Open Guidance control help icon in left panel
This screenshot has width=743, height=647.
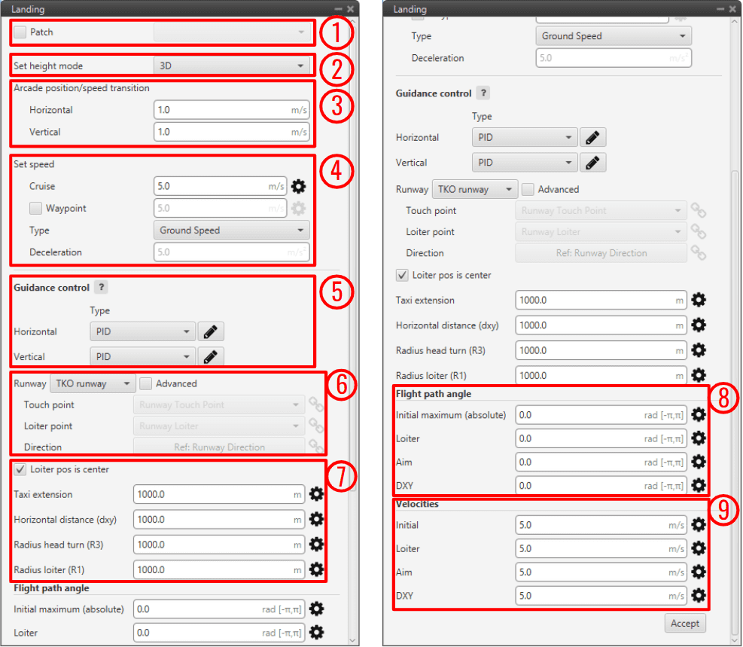(102, 288)
